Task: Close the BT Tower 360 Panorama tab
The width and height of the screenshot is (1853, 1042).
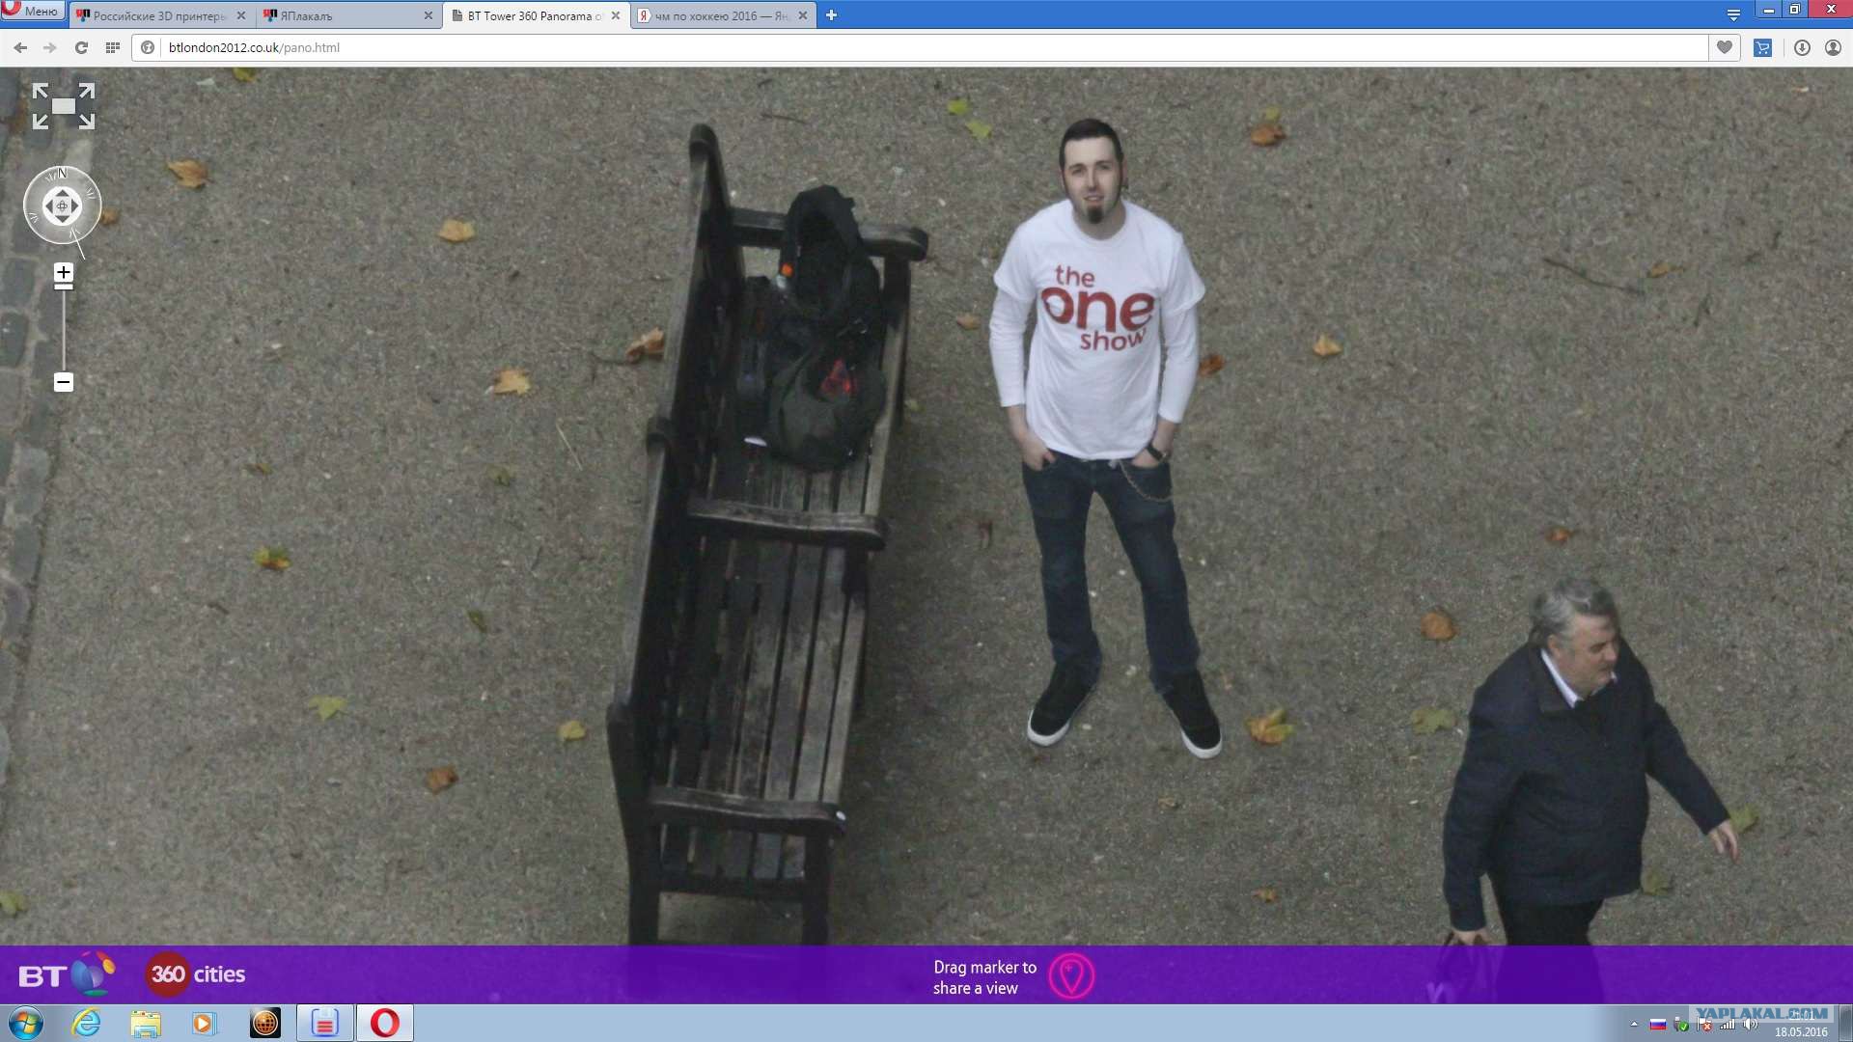Action: [616, 15]
